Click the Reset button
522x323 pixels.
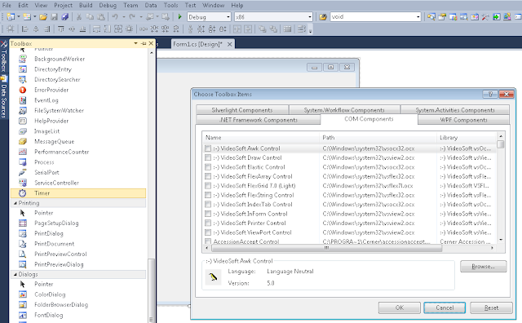pos(491,308)
